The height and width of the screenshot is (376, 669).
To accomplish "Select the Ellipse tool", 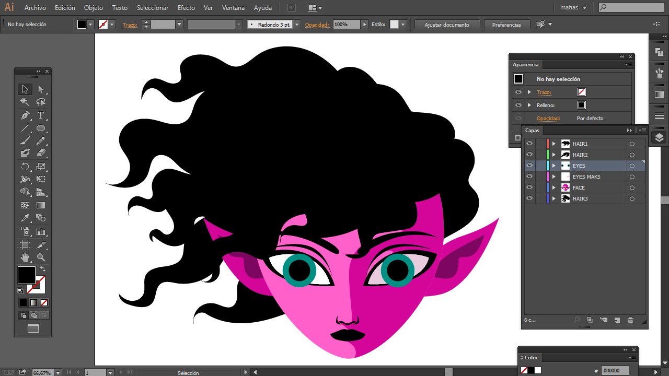I will coord(41,128).
